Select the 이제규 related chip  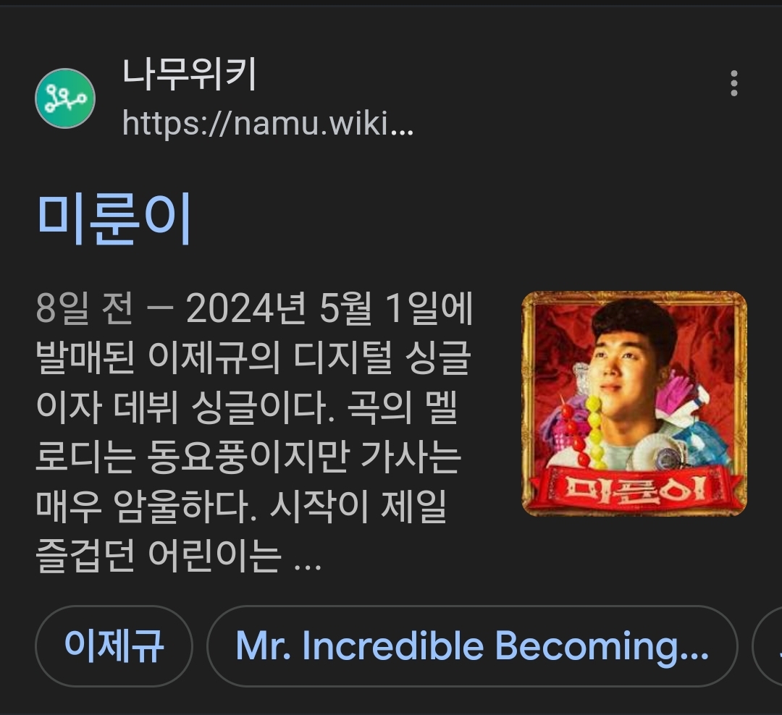pos(114,646)
